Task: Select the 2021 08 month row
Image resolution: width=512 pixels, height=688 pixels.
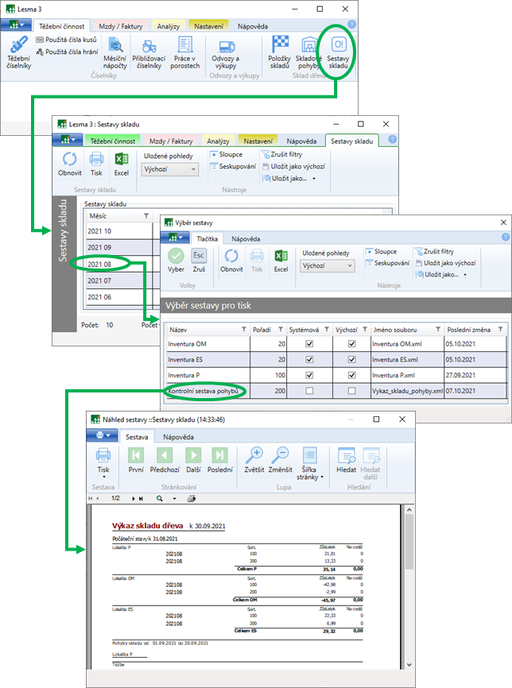Action: pos(101,264)
